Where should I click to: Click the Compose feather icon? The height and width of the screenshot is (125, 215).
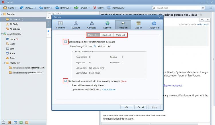[x=22, y=8]
